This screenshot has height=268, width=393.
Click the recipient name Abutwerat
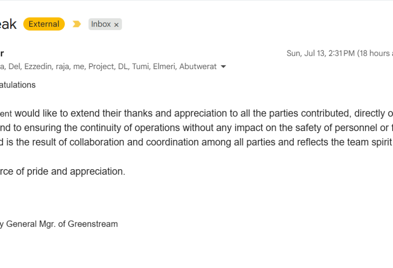pyautogui.click(x=198, y=67)
